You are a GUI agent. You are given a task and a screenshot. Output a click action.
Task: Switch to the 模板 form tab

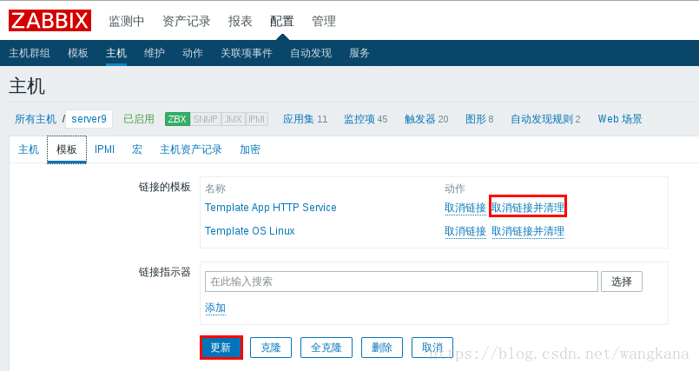click(67, 149)
